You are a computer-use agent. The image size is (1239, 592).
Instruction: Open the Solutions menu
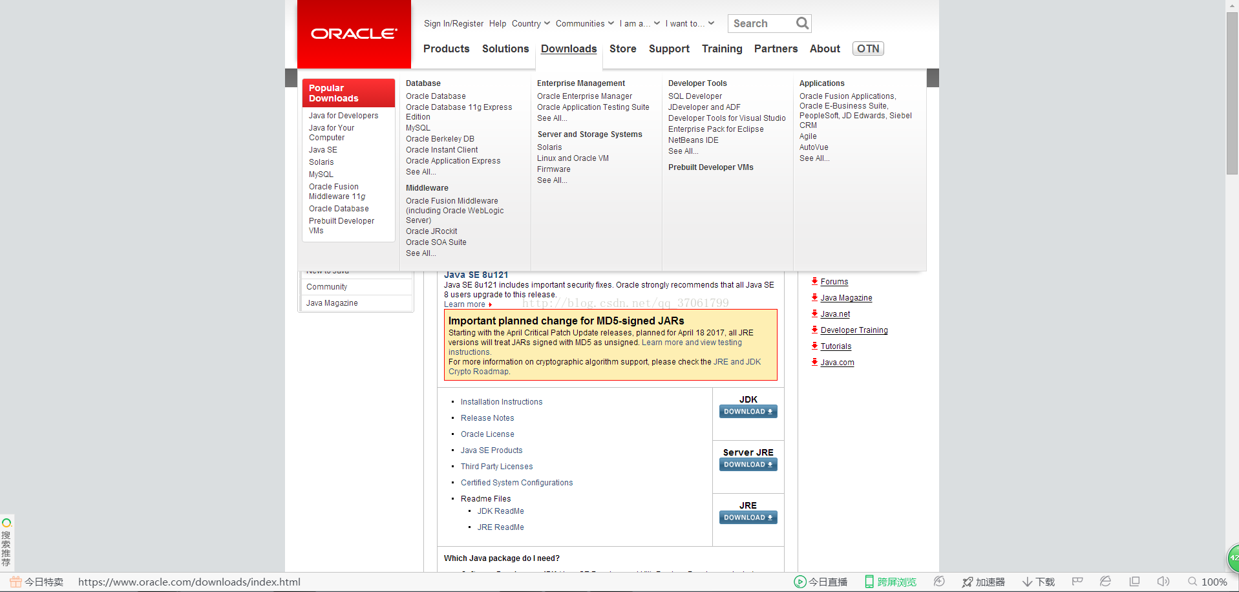point(505,48)
